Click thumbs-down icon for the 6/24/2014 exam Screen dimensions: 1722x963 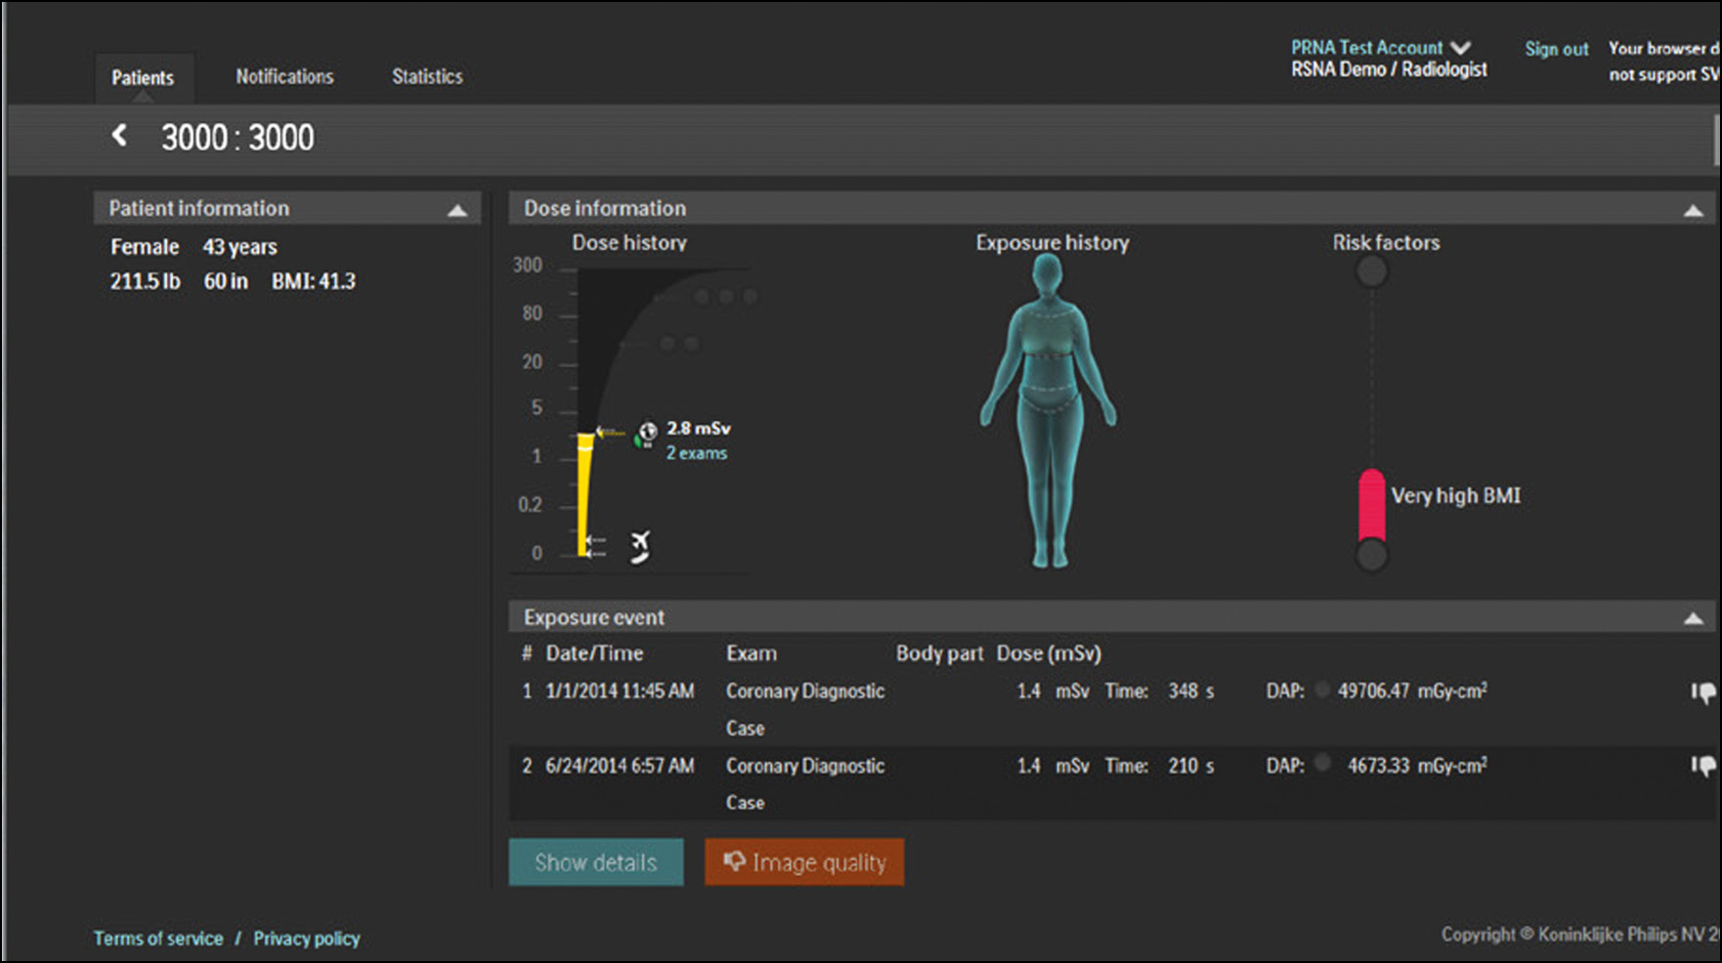pyautogui.click(x=1703, y=767)
